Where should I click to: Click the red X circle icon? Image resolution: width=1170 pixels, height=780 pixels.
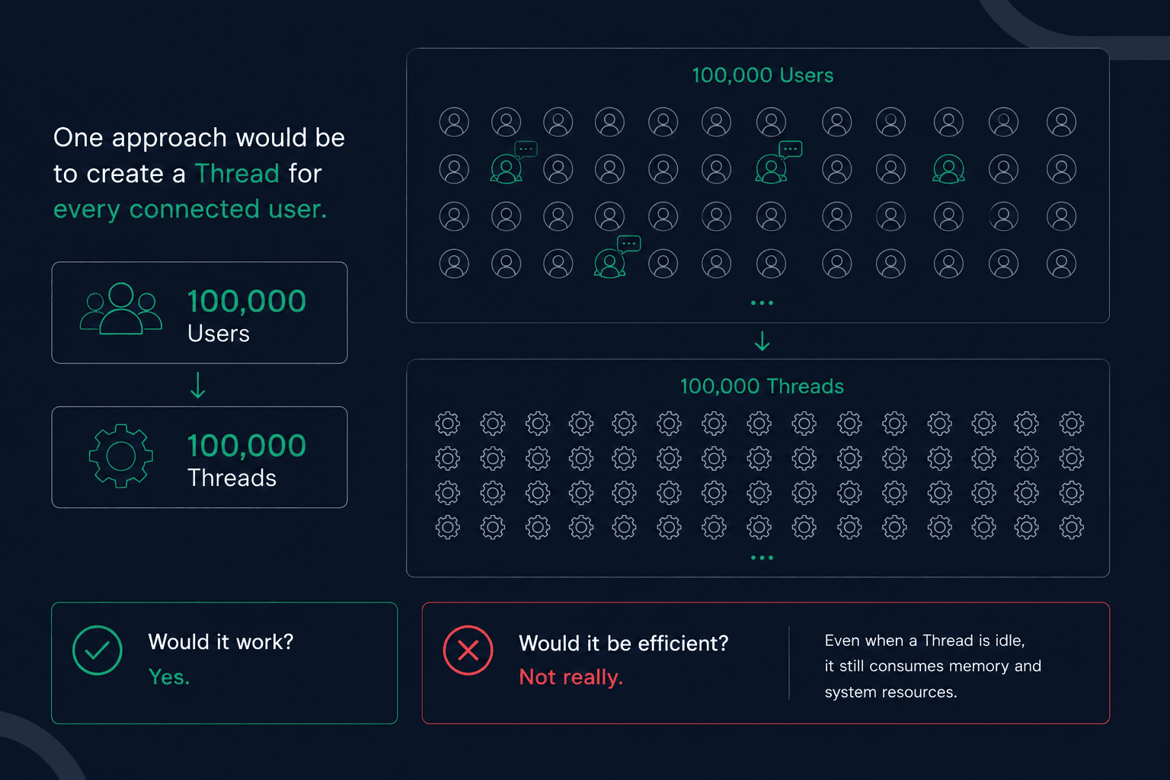468,651
